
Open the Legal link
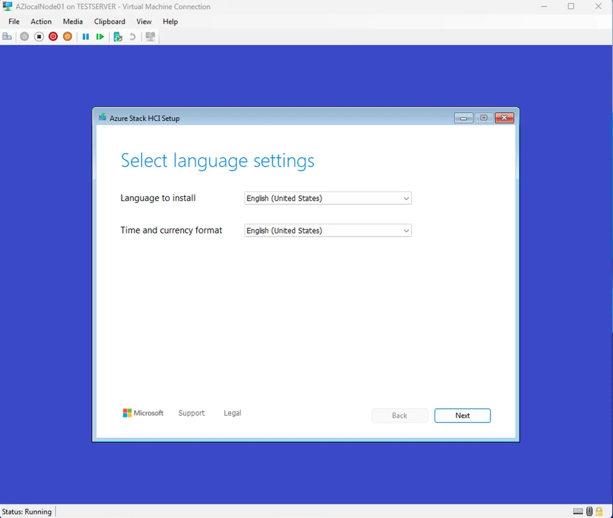(x=232, y=413)
